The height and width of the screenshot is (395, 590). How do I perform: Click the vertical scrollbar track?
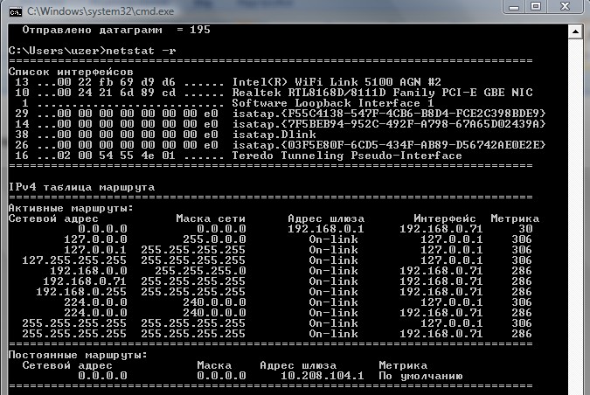(x=575, y=217)
